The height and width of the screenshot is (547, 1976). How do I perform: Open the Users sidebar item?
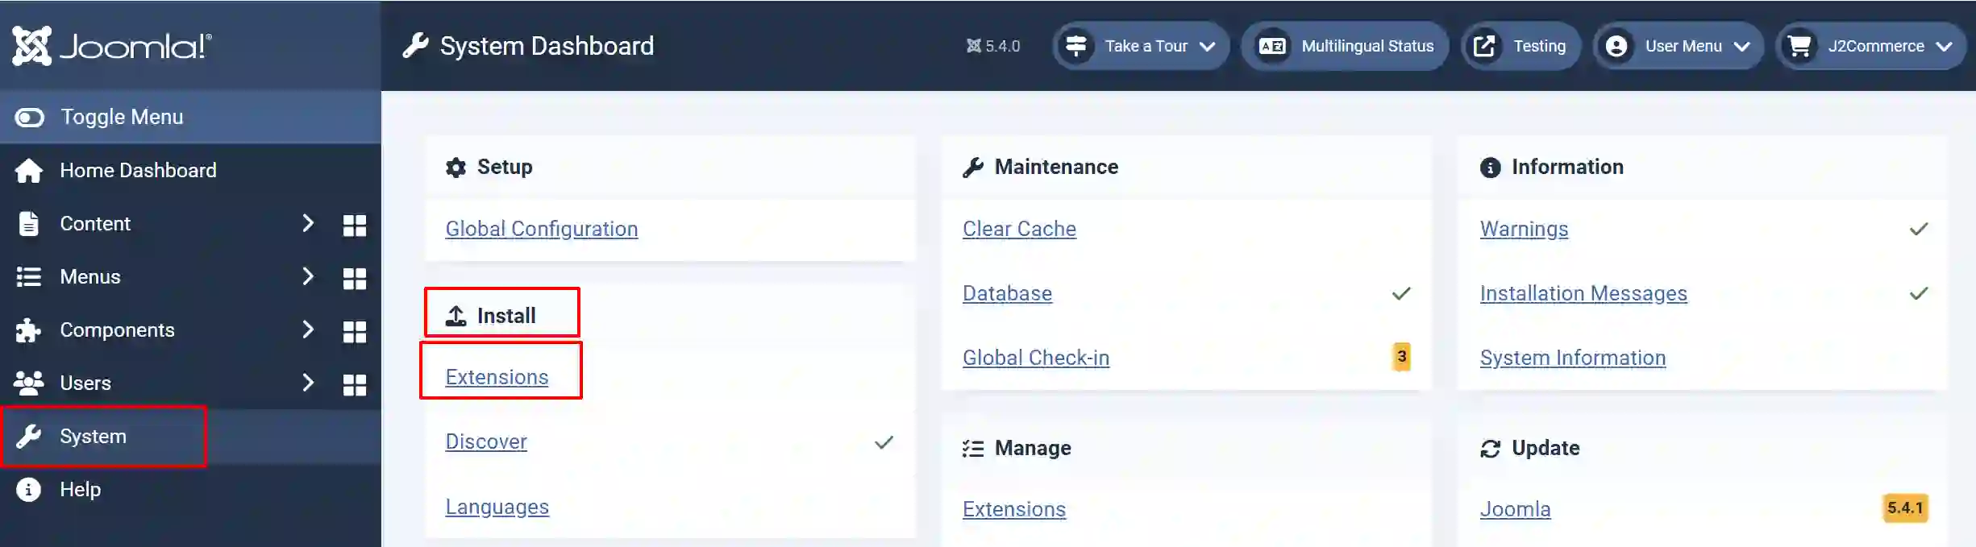(x=85, y=383)
